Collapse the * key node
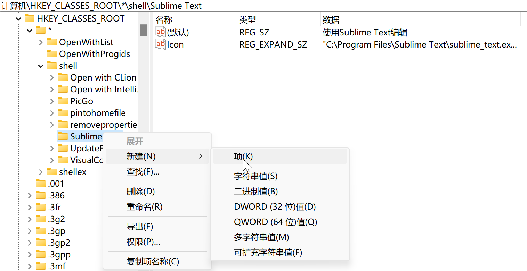527x271 pixels. point(30,31)
